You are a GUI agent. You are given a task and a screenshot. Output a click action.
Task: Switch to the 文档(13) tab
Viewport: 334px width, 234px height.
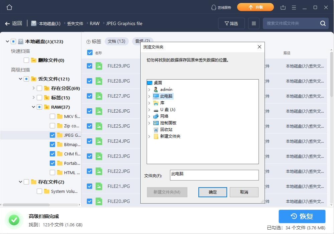117,41
